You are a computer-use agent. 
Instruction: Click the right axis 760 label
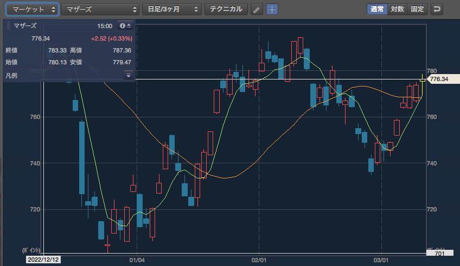432,117
